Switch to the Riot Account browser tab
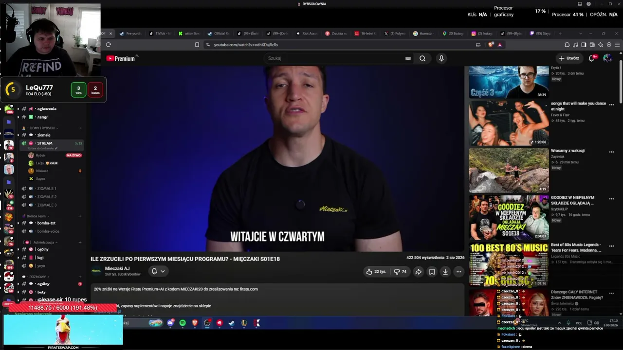 pos(307,34)
